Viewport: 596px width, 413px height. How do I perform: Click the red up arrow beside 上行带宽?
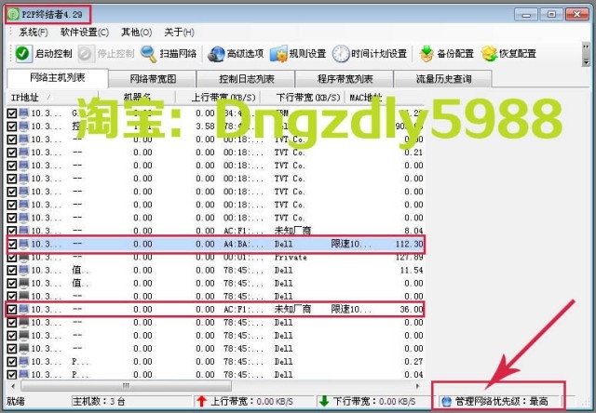point(201,401)
